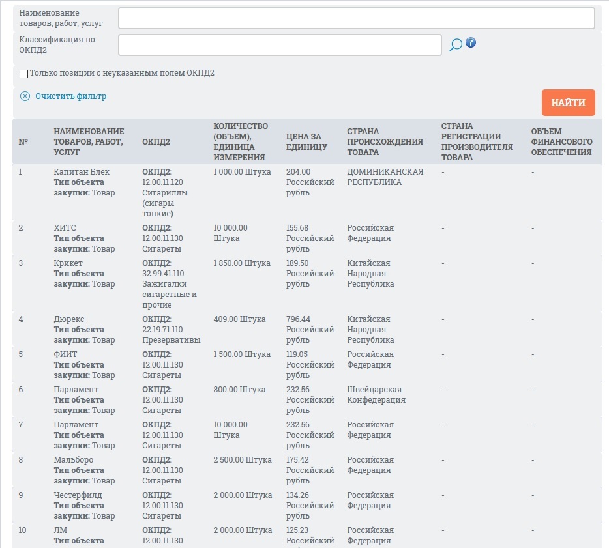Image resolution: width=609 pixels, height=548 pixels.
Task: Click the ОКПД2 column header
Action: 156,142
